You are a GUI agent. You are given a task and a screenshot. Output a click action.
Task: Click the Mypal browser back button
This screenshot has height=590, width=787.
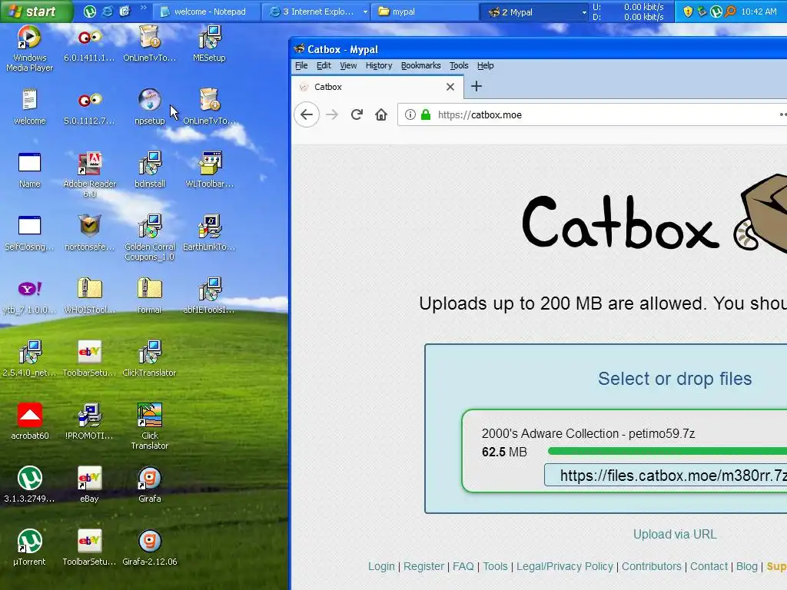pos(307,114)
